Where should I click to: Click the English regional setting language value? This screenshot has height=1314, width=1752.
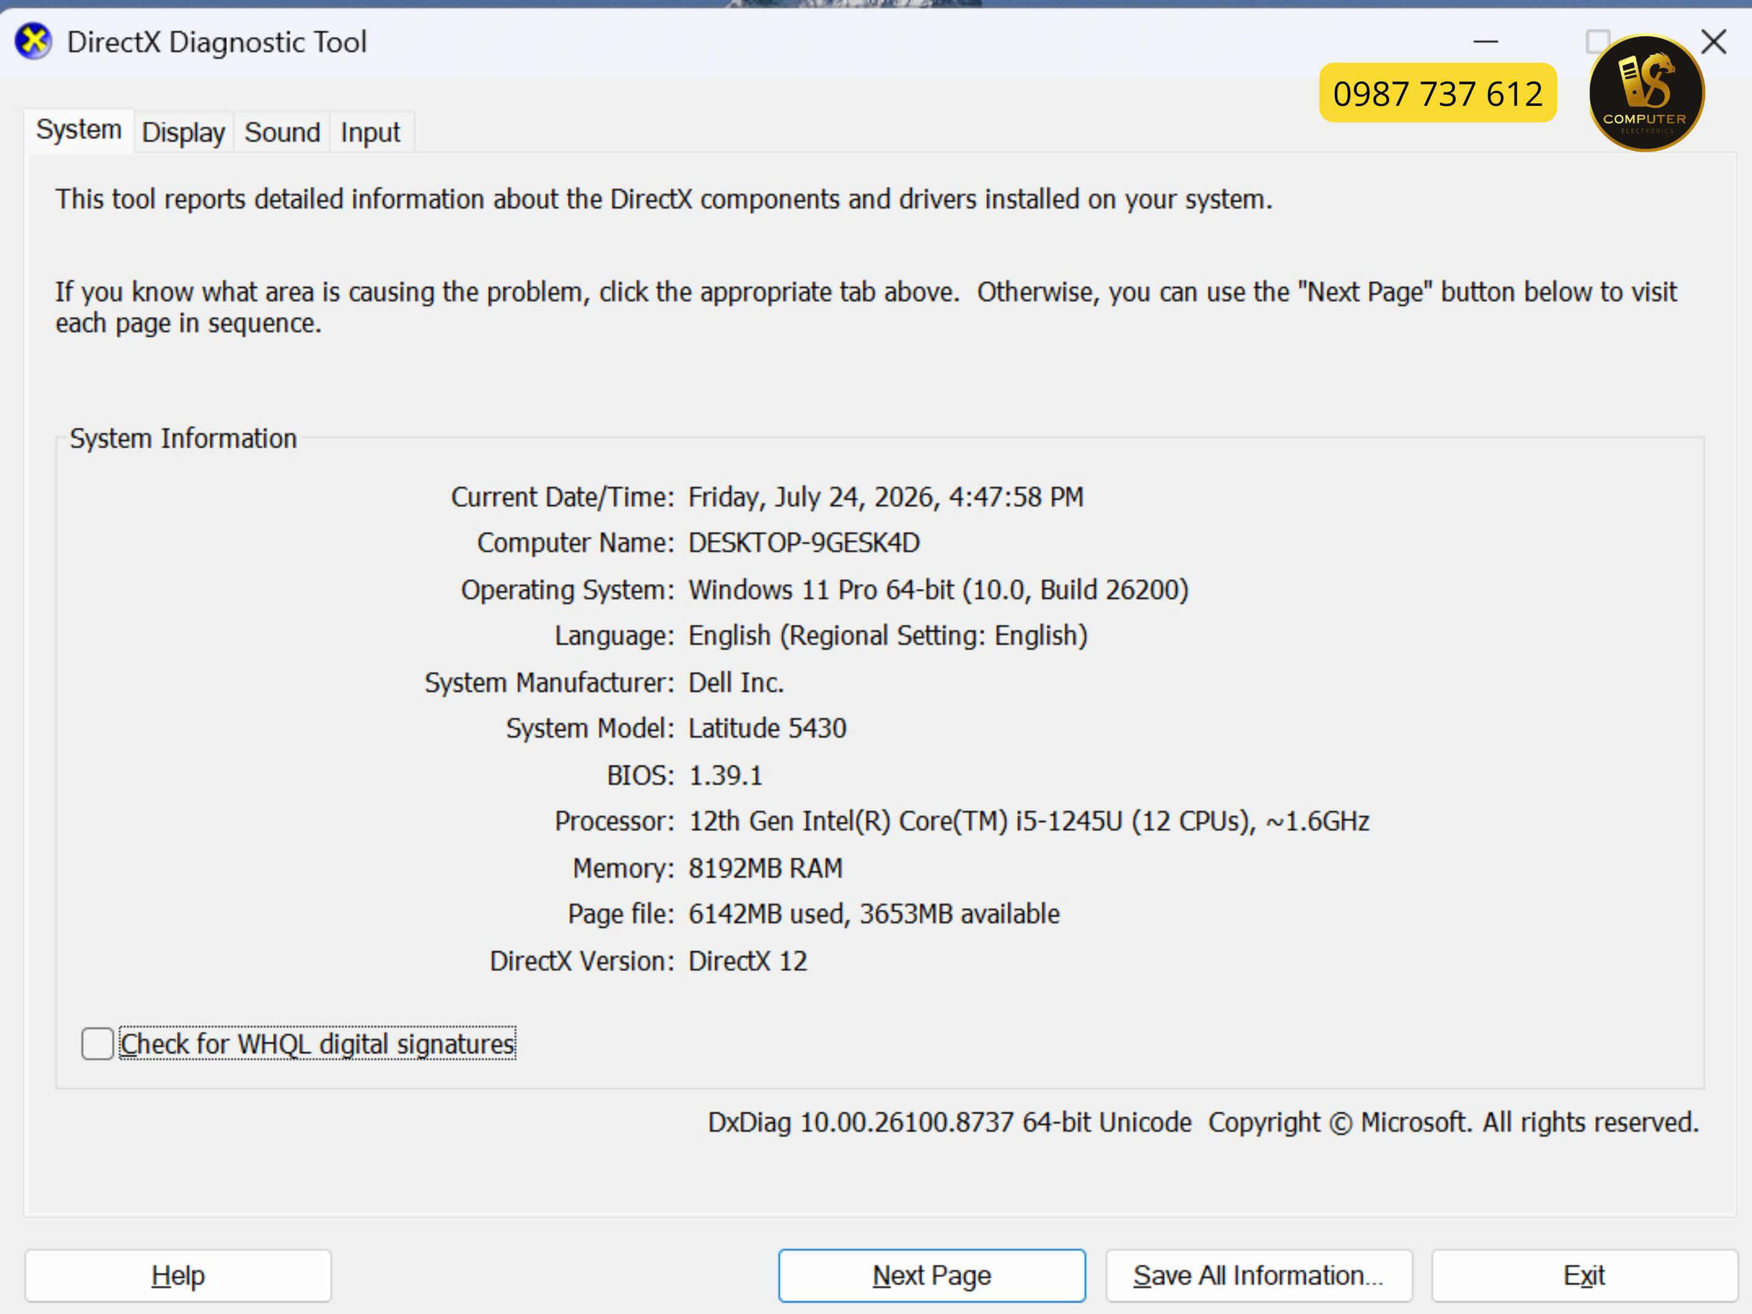(887, 635)
